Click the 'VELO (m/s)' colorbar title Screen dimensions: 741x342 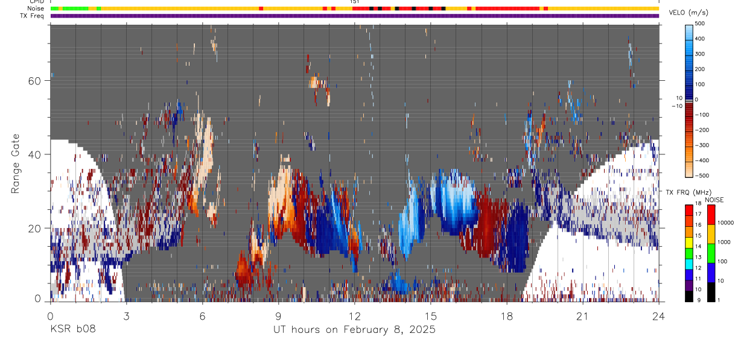[689, 13]
